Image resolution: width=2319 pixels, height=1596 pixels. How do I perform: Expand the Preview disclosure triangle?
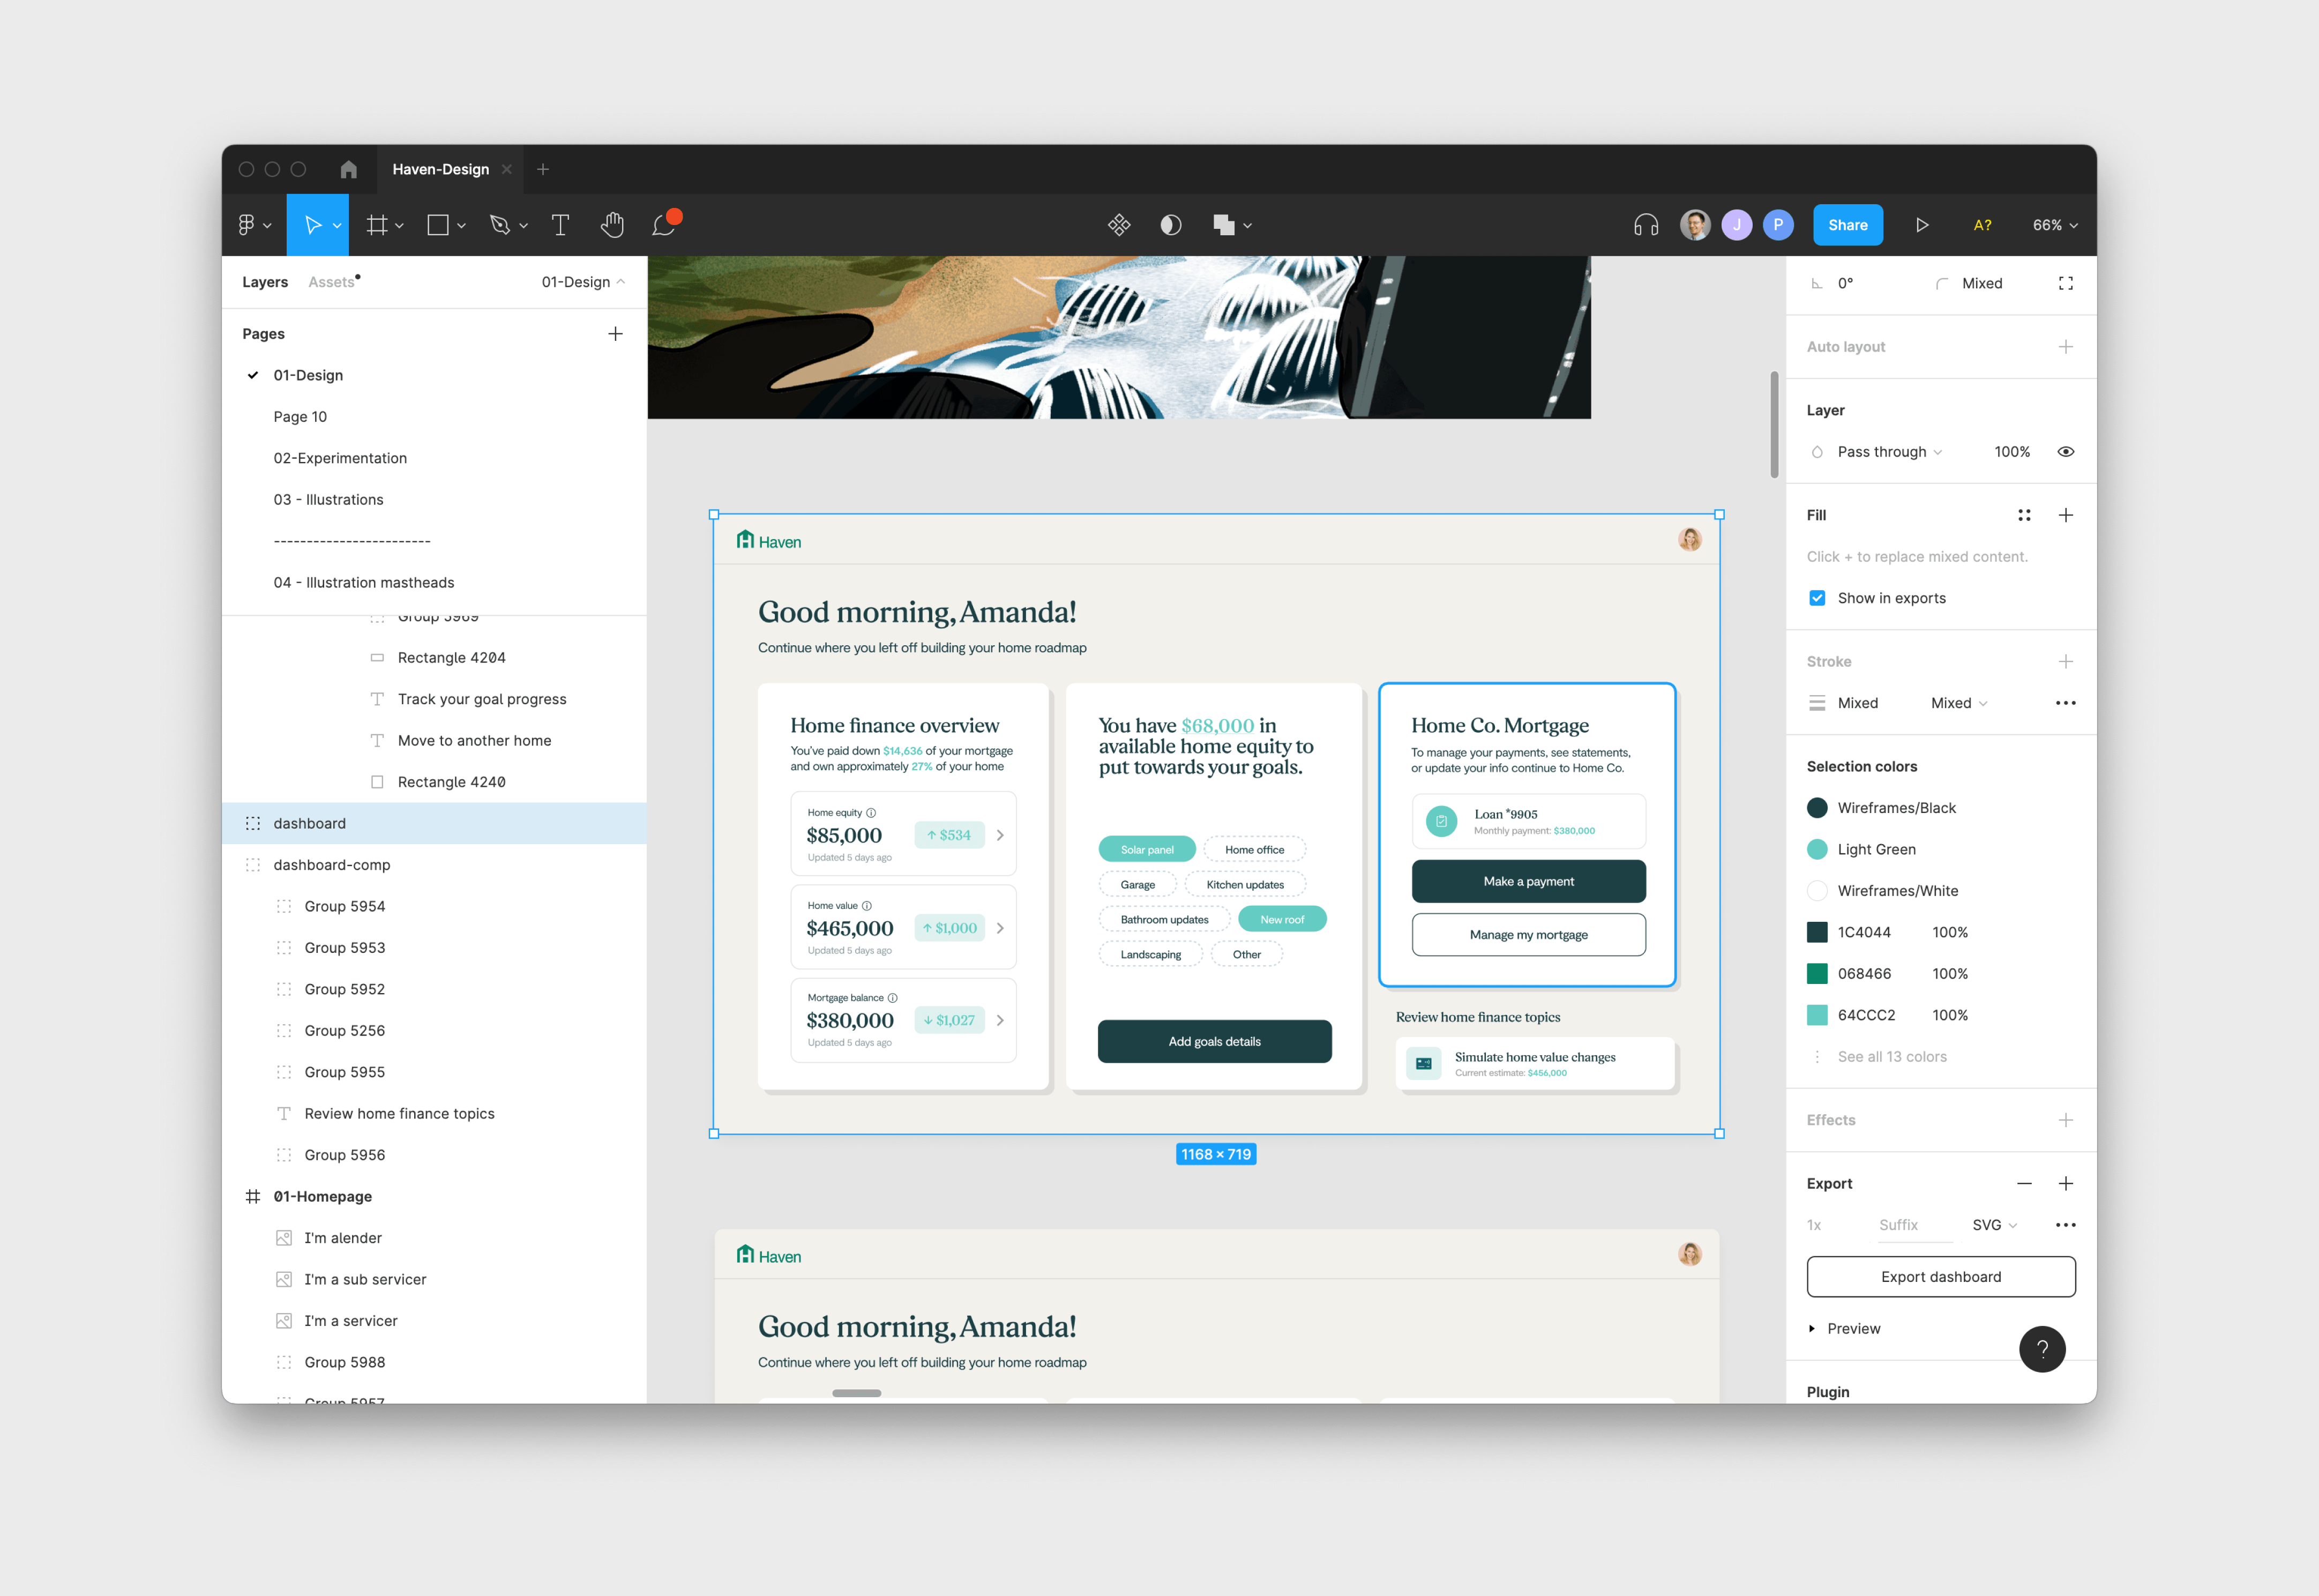[1811, 1328]
